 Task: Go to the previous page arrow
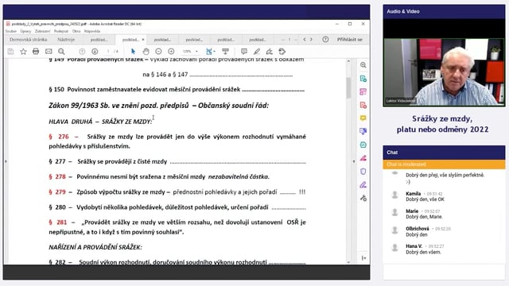pos(82,52)
